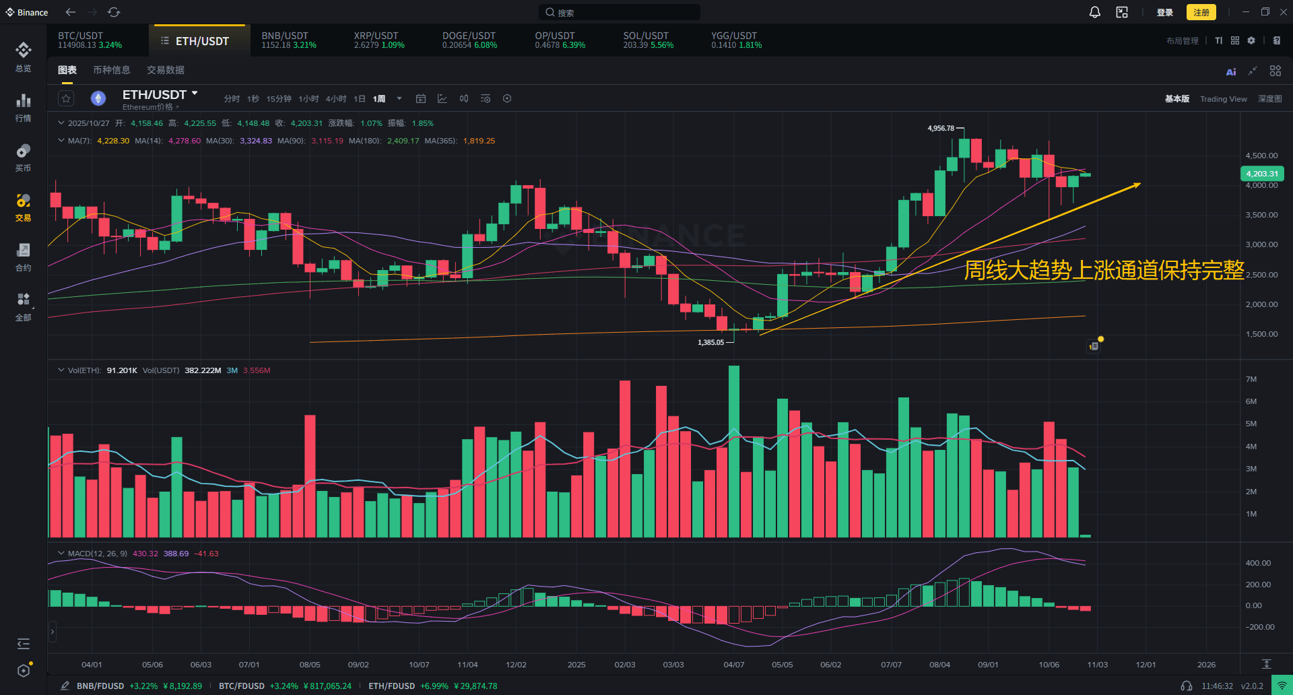Switch to the 基本版 basic chart
This screenshot has height=695, width=1293.
point(1177,99)
